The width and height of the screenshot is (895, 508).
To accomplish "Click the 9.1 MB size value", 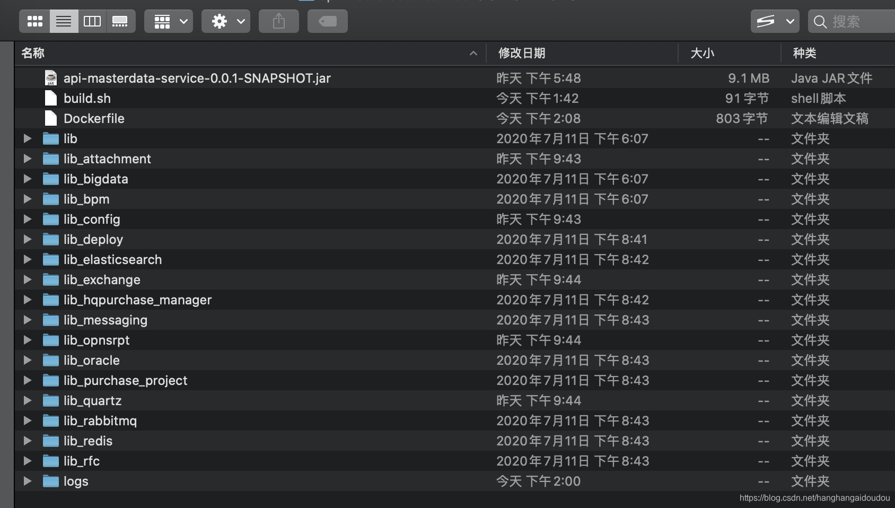I will (x=749, y=78).
